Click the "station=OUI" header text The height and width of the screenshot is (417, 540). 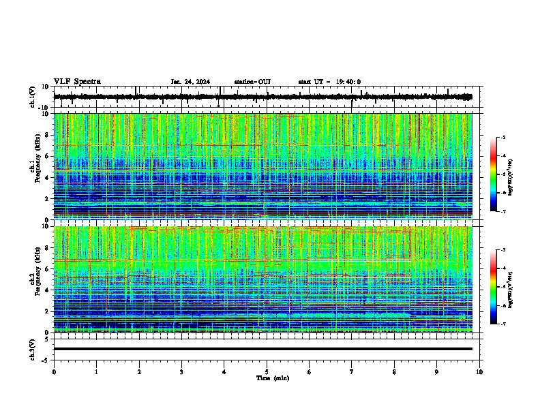252,82
